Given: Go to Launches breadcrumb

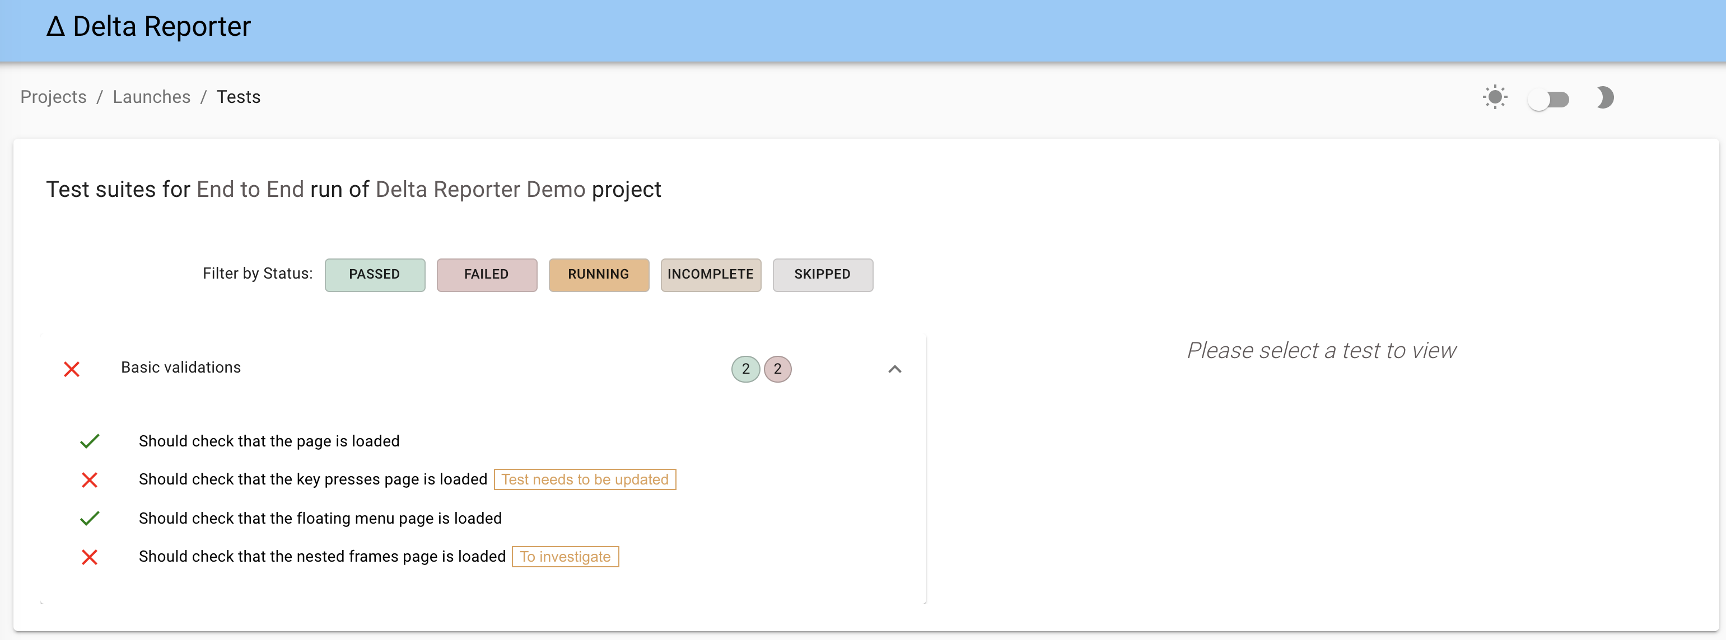Looking at the screenshot, I should pos(151,97).
